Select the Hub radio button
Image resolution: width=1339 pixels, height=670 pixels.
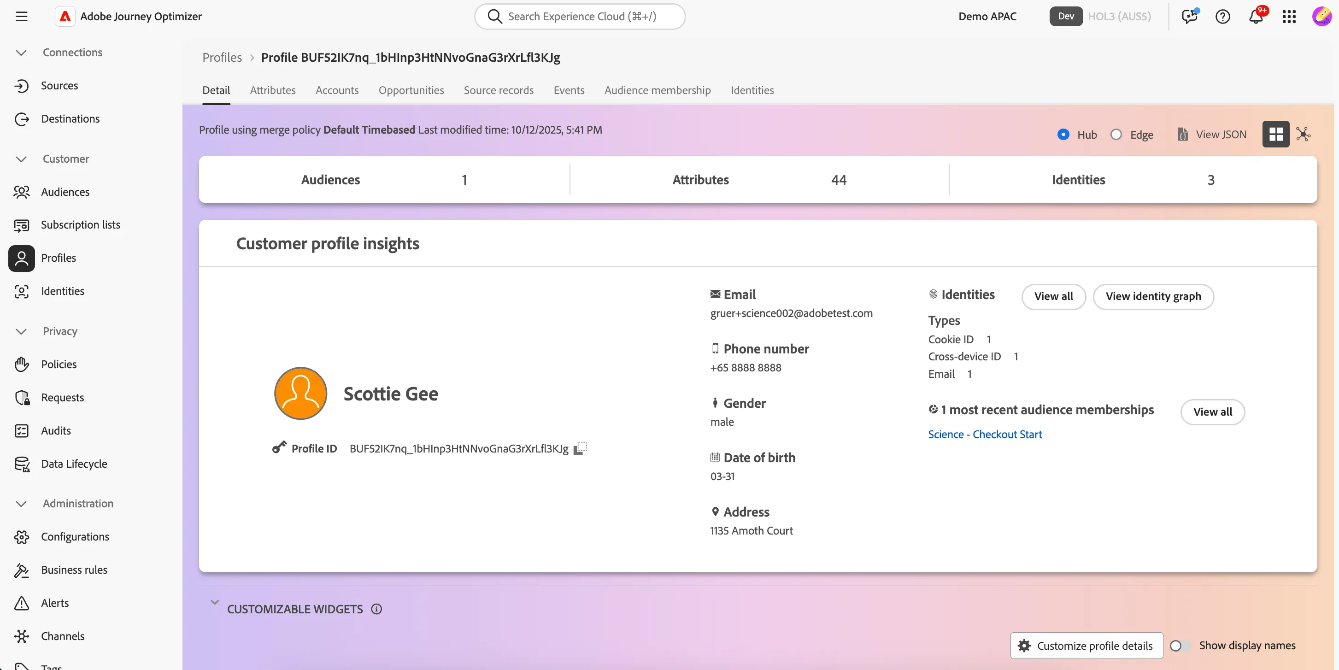click(x=1063, y=135)
